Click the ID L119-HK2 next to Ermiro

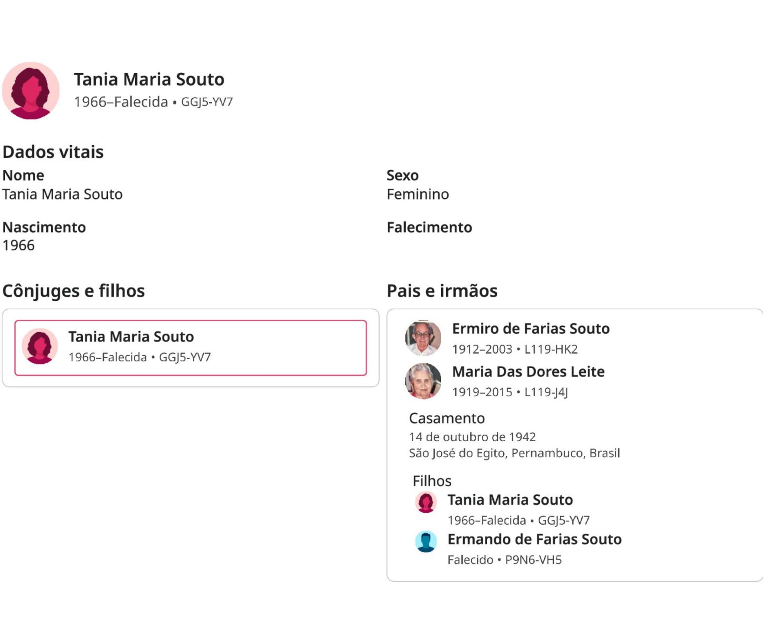click(x=551, y=349)
